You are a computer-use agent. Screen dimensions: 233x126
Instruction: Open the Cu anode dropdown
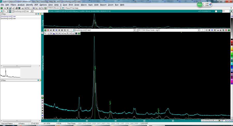coord(8,11)
